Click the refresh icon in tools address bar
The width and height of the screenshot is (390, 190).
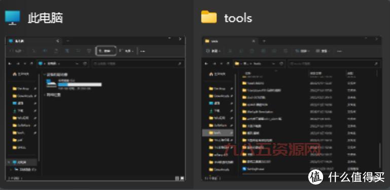pos(281,64)
